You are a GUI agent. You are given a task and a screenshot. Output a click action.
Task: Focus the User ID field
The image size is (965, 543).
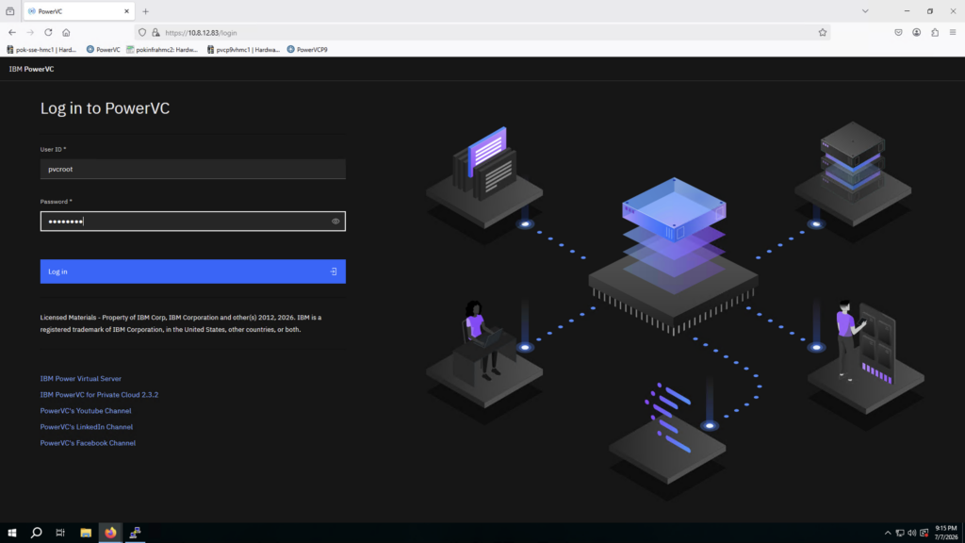click(x=192, y=169)
